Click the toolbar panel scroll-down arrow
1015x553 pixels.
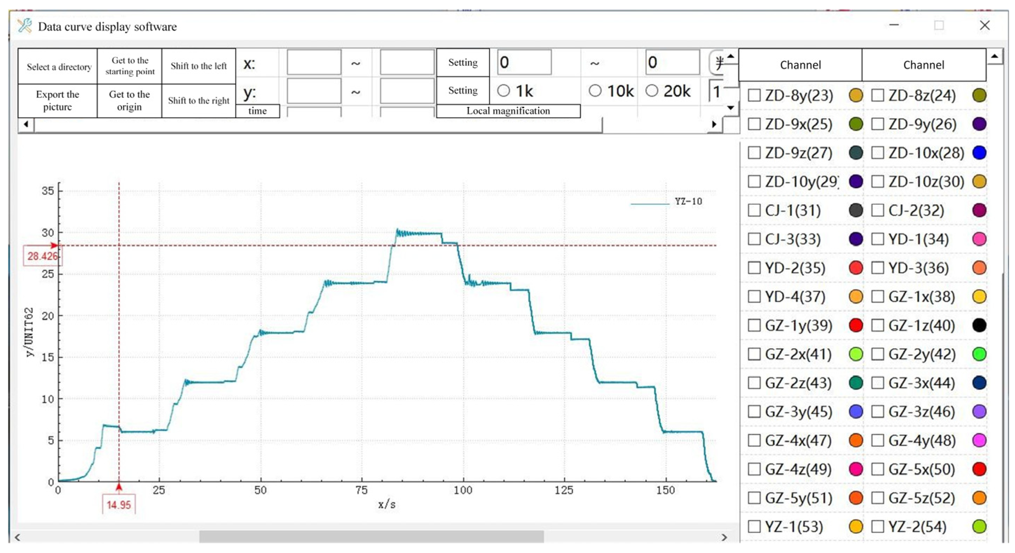(x=731, y=108)
